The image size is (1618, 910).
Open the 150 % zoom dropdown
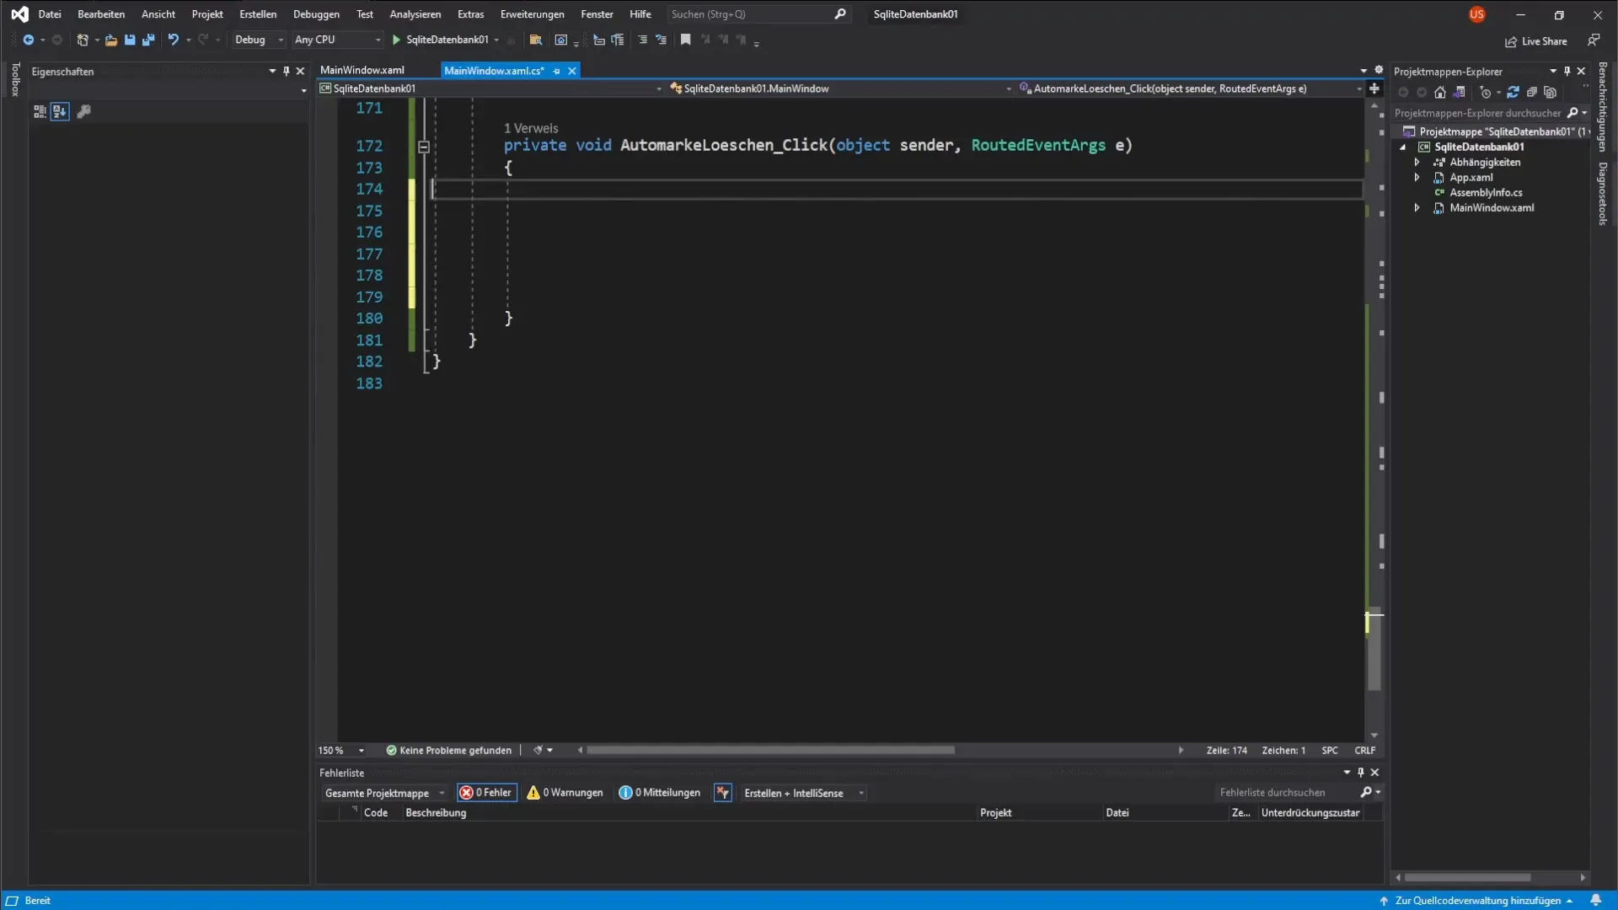[341, 751]
